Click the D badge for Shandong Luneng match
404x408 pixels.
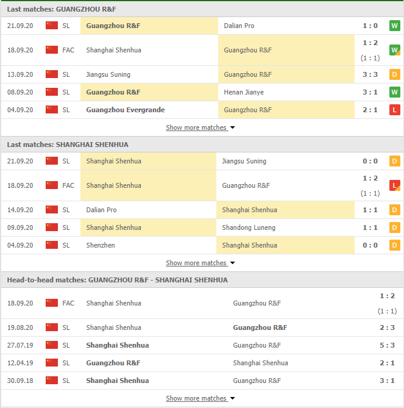click(x=394, y=227)
